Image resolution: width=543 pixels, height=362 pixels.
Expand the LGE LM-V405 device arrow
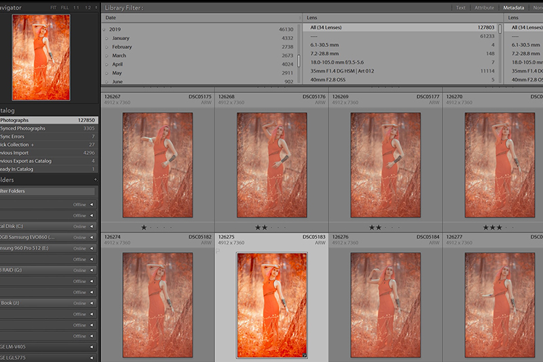(x=92, y=347)
